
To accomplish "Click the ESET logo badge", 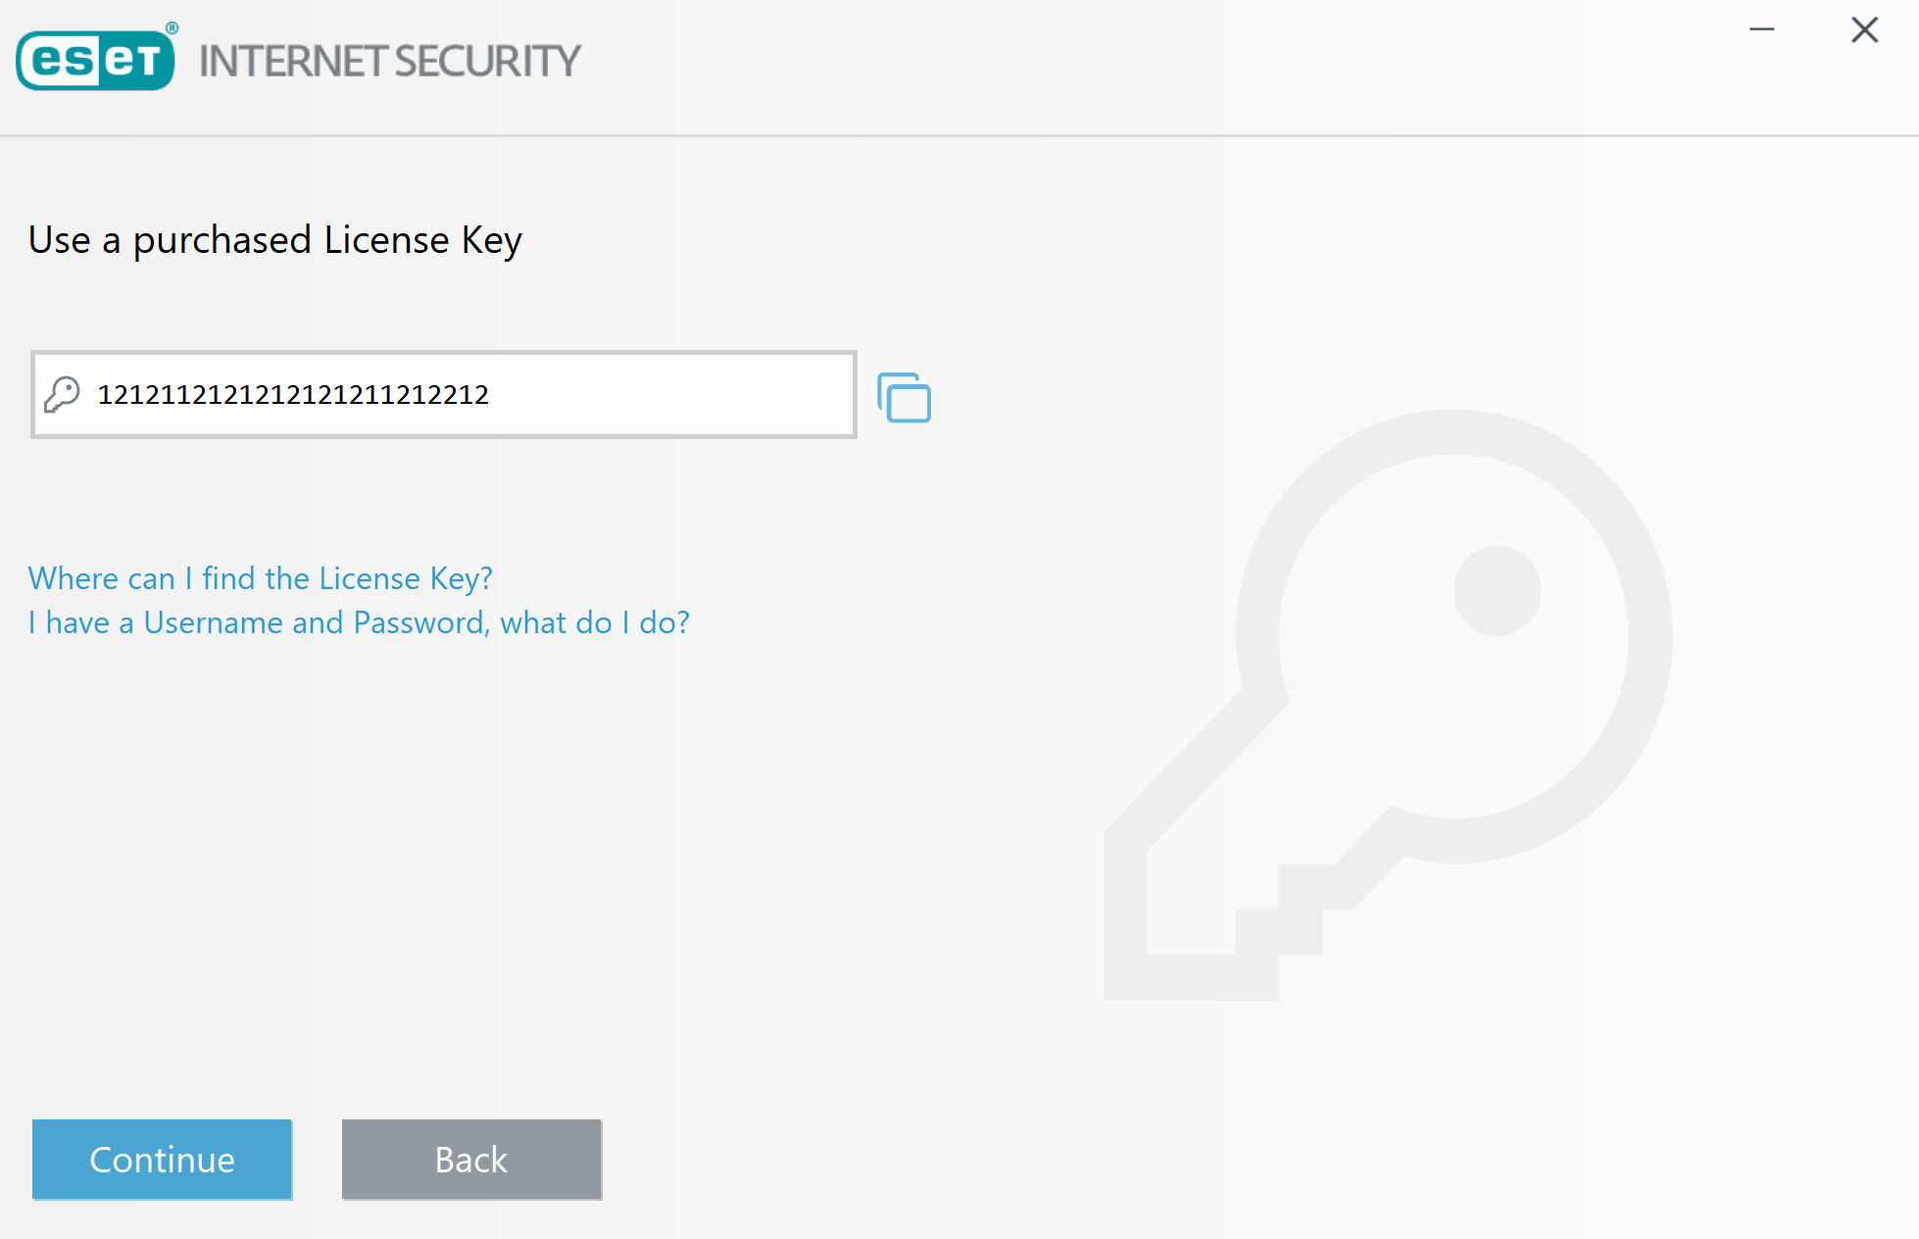I will [96, 59].
